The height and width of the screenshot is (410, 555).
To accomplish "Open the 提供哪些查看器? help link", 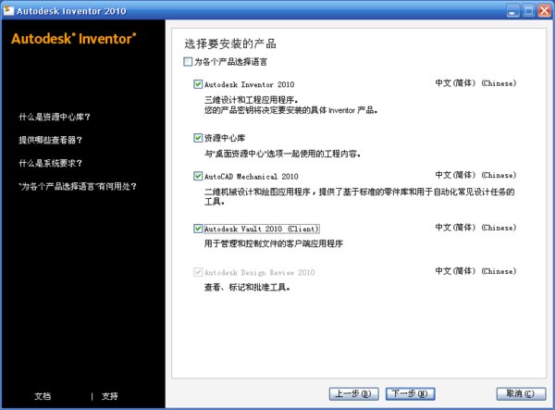I will tap(51, 140).
